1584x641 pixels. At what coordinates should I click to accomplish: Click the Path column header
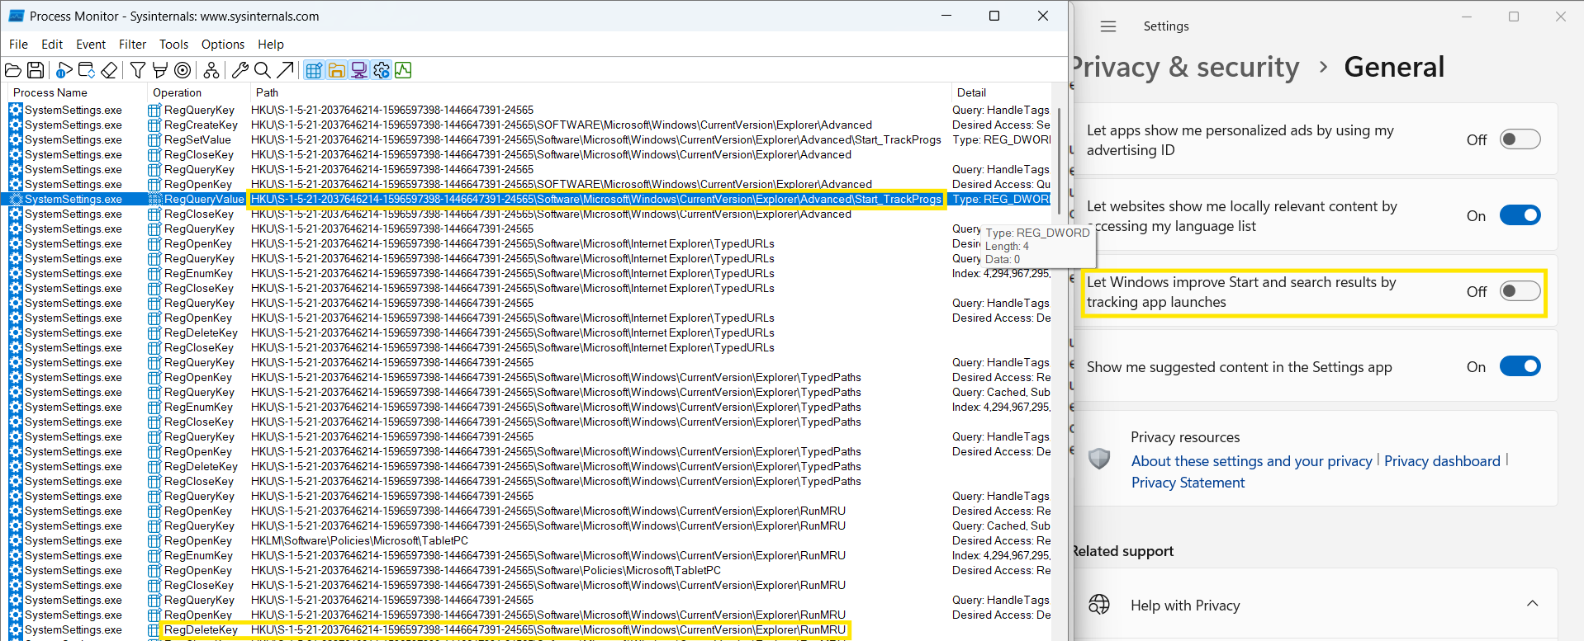click(x=600, y=92)
